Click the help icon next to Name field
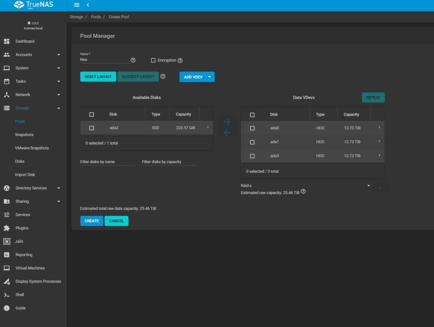This screenshot has height=327, width=434. [x=133, y=60]
